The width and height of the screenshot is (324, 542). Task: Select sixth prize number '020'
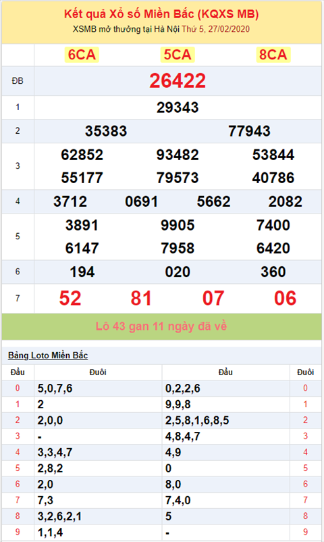[x=178, y=272]
